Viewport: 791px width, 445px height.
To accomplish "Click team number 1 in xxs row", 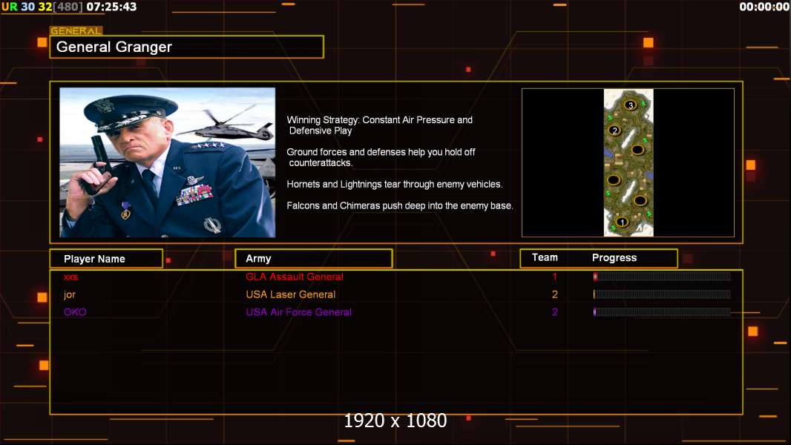I will click(x=554, y=276).
